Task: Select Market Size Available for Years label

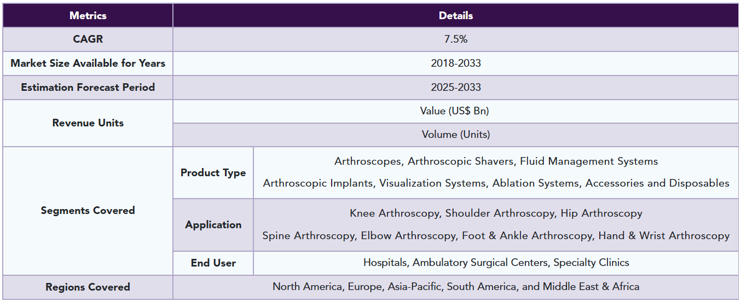Action: coord(88,63)
